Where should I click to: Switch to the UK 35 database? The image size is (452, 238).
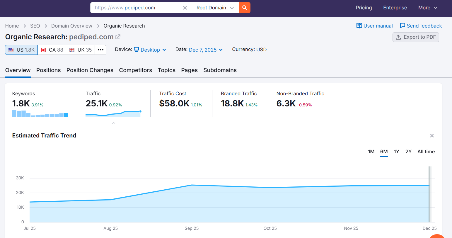click(81, 50)
